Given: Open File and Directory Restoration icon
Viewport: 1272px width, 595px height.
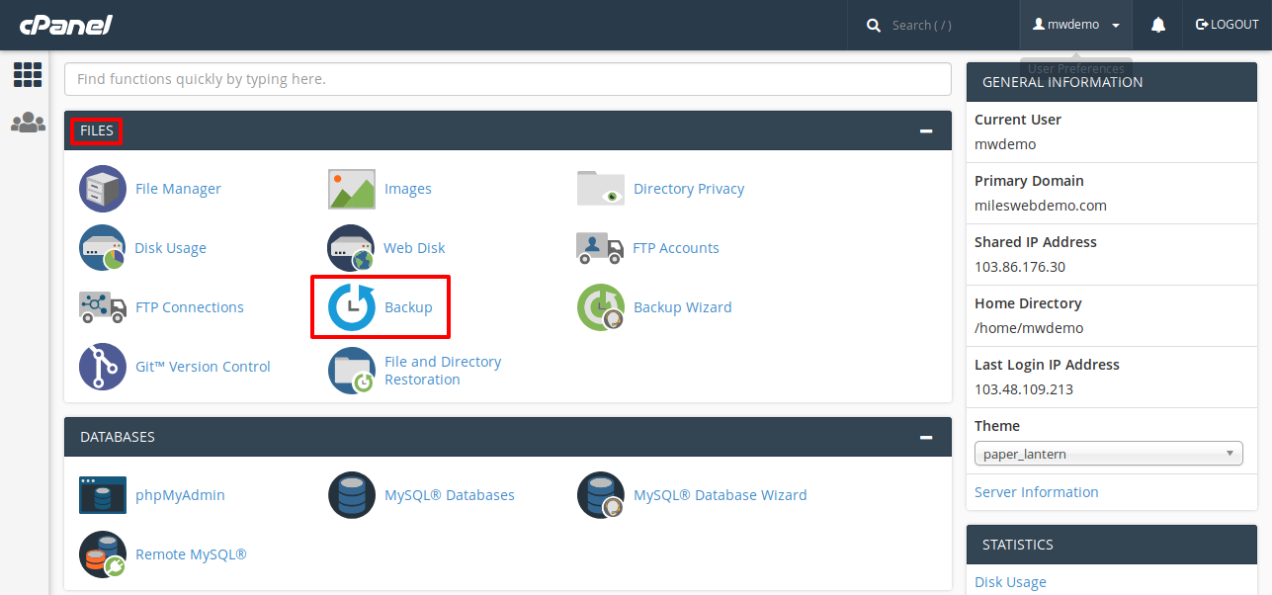Looking at the screenshot, I should coord(352,371).
